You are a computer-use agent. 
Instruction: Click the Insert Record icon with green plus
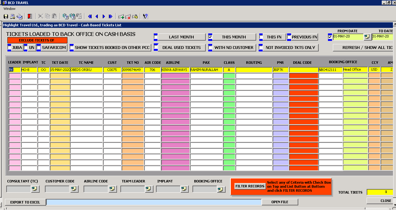[121, 16]
